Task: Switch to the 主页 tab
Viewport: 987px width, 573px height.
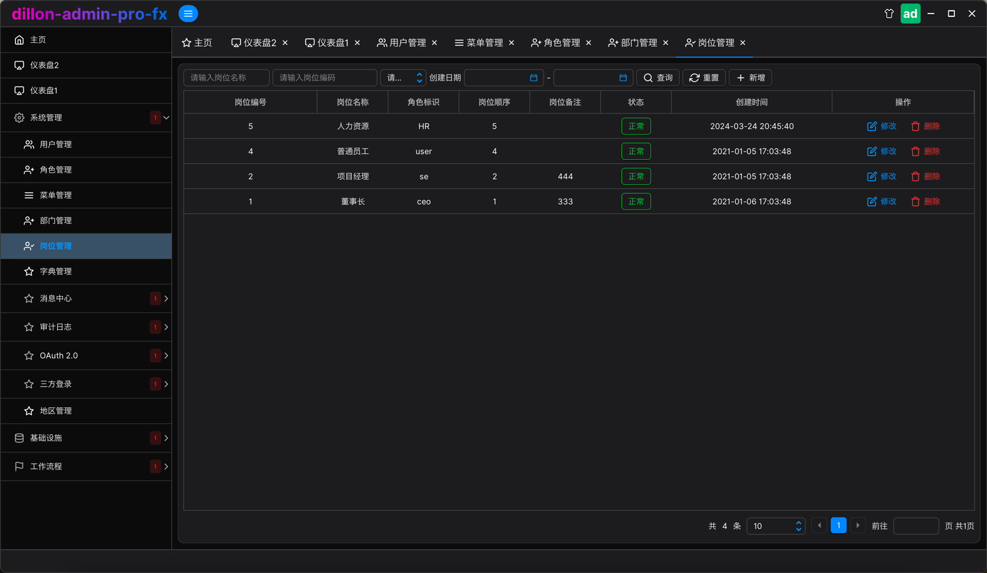Action: [197, 43]
